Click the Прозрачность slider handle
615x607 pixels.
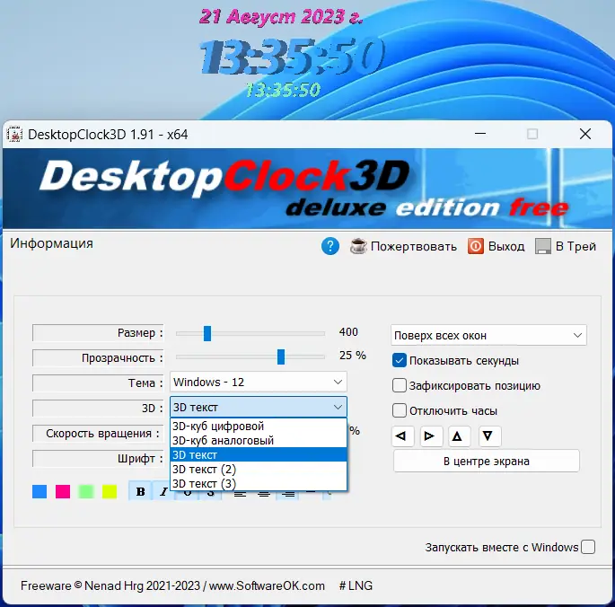[281, 356]
